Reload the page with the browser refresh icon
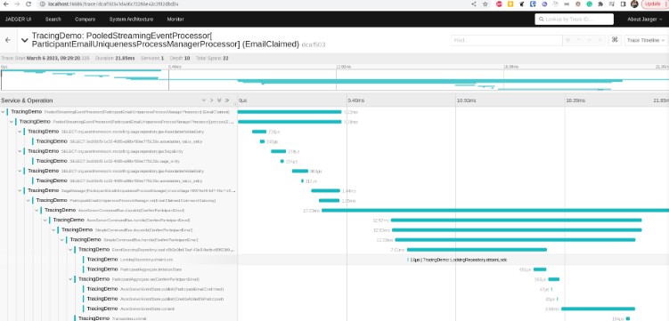This screenshot has width=669, height=321. coord(29,4)
